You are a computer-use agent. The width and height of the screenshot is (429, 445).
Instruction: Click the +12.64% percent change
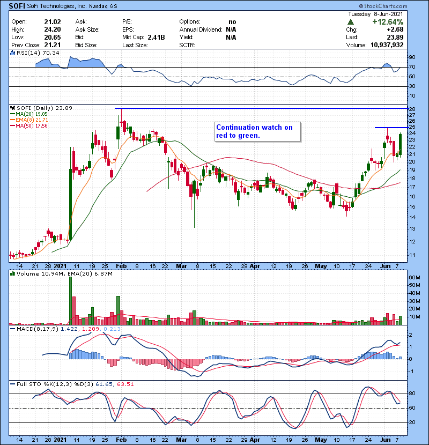(x=388, y=22)
